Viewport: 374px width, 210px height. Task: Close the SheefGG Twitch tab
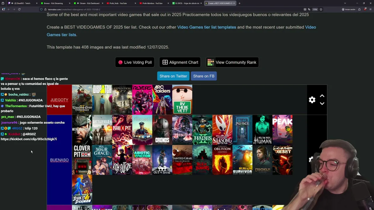(x=37, y=3)
